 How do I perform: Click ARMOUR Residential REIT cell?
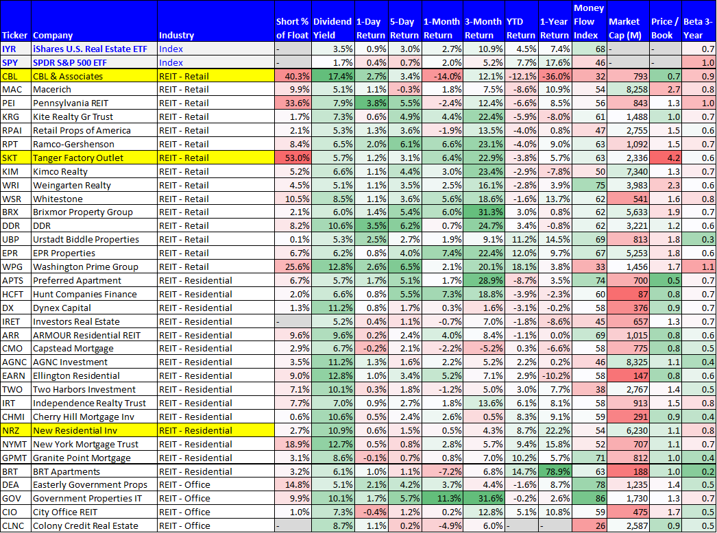[94, 335]
